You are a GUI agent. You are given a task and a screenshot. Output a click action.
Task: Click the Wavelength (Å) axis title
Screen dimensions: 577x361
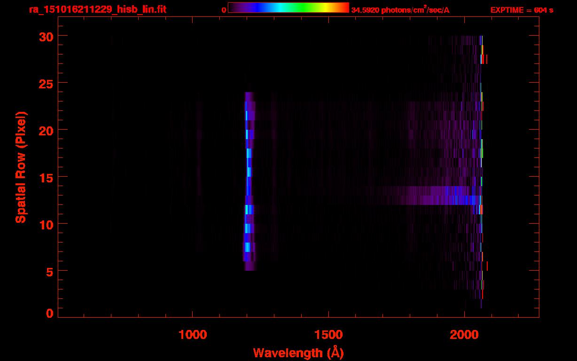pos(298,353)
